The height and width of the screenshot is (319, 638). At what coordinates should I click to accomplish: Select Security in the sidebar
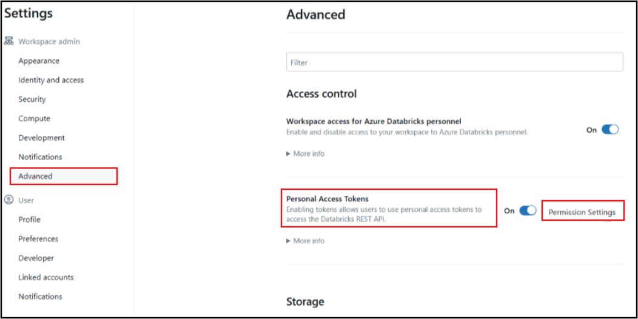(x=32, y=99)
